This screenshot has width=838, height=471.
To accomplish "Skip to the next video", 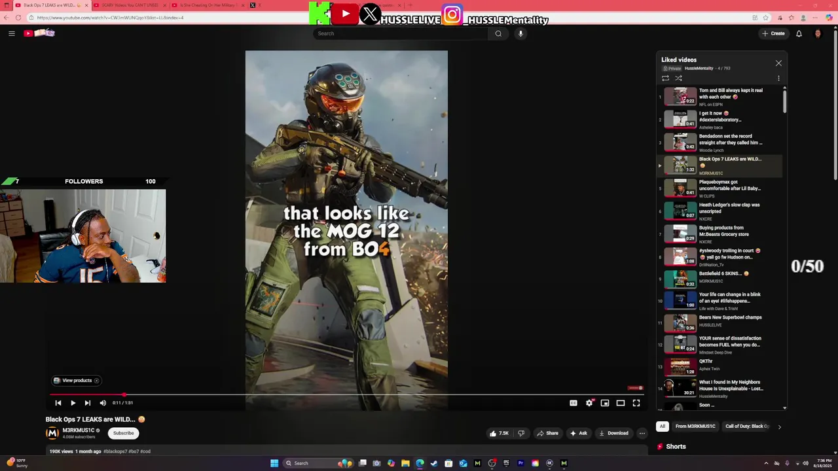I will click(x=88, y=403).
